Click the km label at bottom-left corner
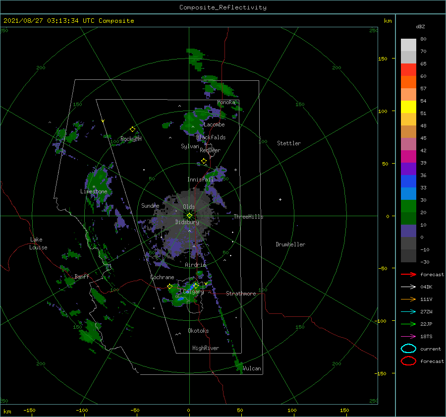This screenshot has height=417, width=446. (x=7, y=412)
